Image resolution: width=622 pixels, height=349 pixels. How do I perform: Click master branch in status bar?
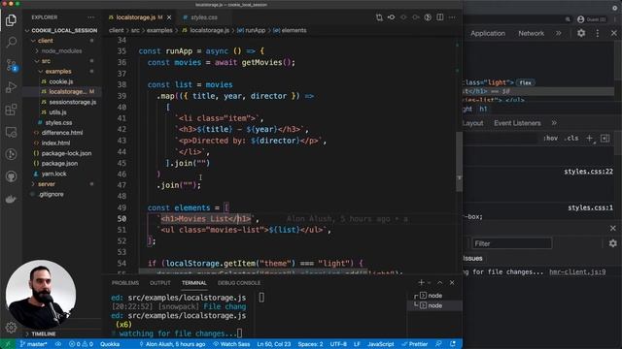point(33,344)
